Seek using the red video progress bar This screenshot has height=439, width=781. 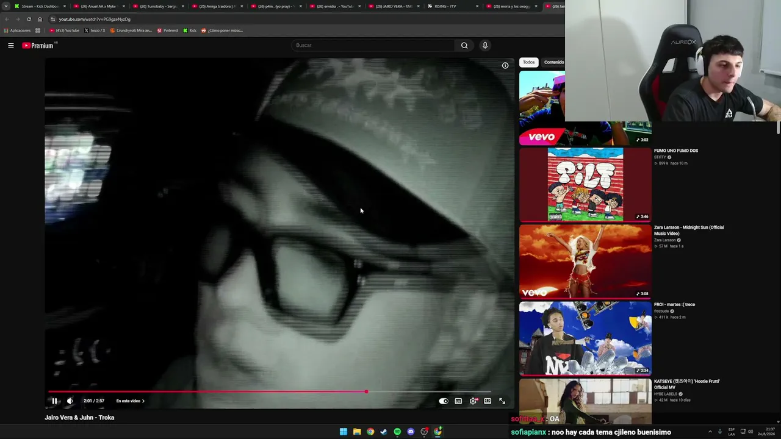(x=269, y=391)
